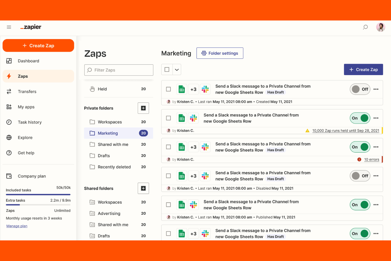The image size is (391, 261).
Task: Click Slack icon on held-runs Zap
Action: tap(193, 118)
